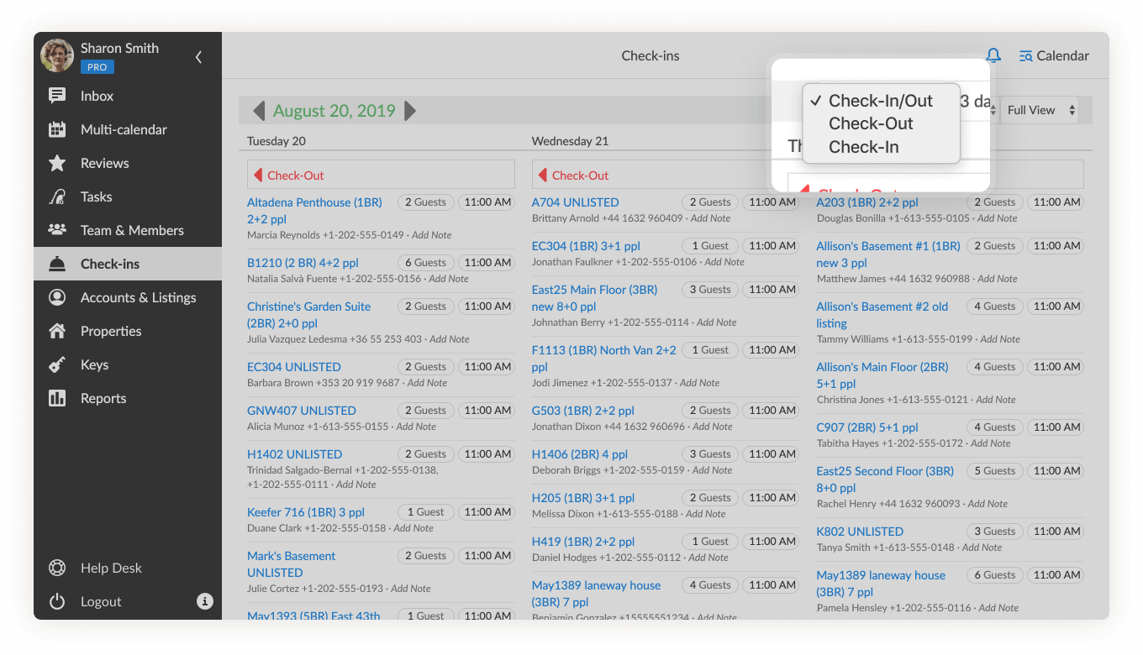Open East25 Second Floor (3BR) listing

[885, 479]
